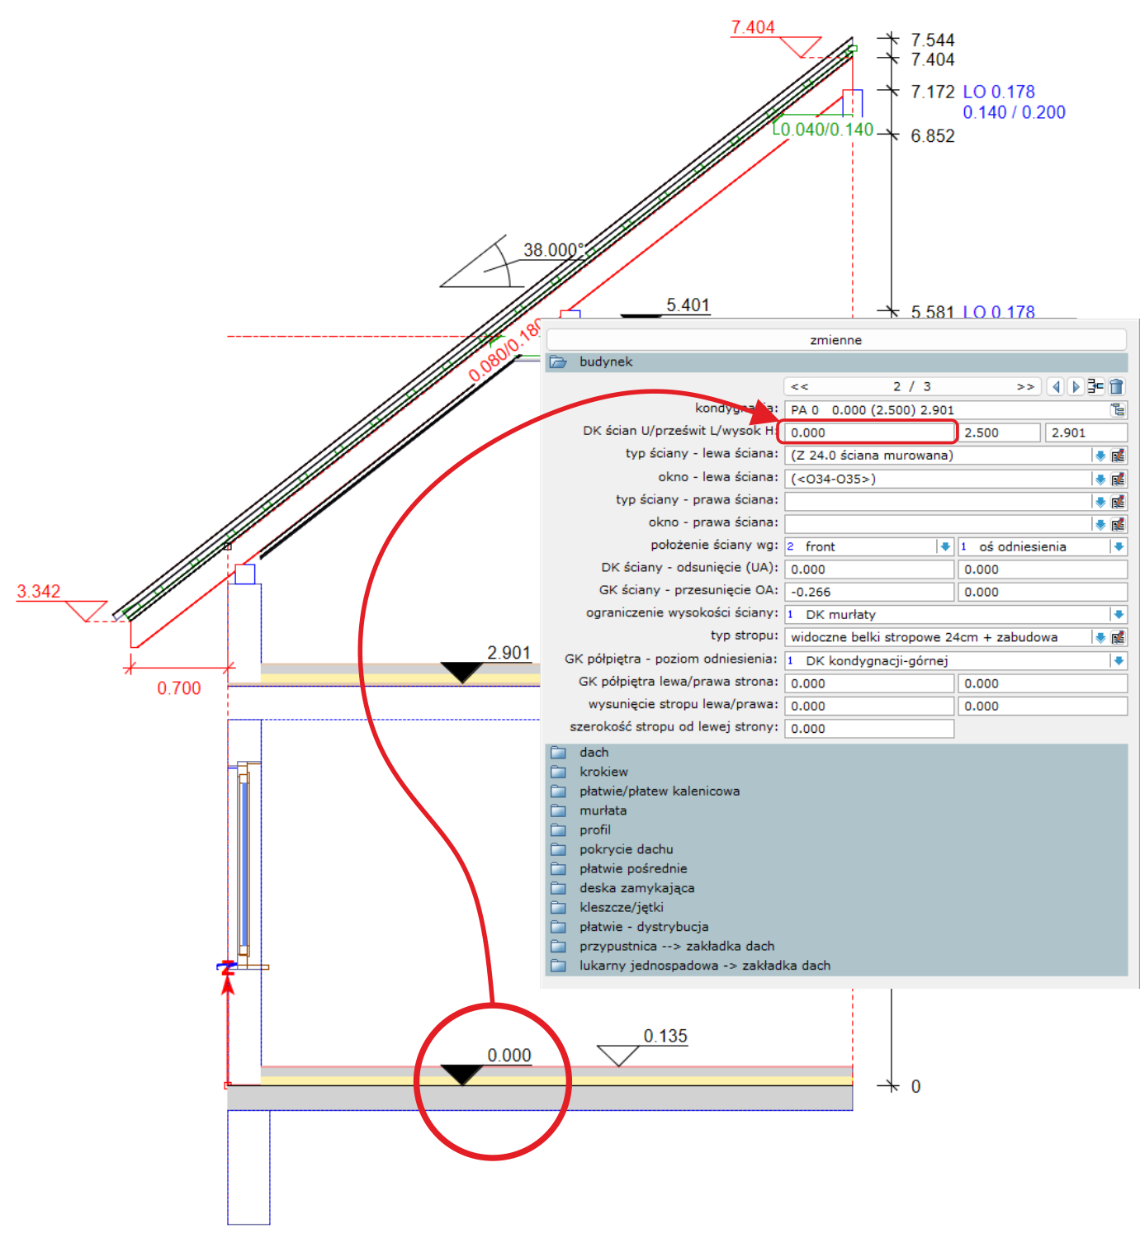Click the '>>' last storey button
Screen dimensions: 1140x1238
coord(1025,386)
